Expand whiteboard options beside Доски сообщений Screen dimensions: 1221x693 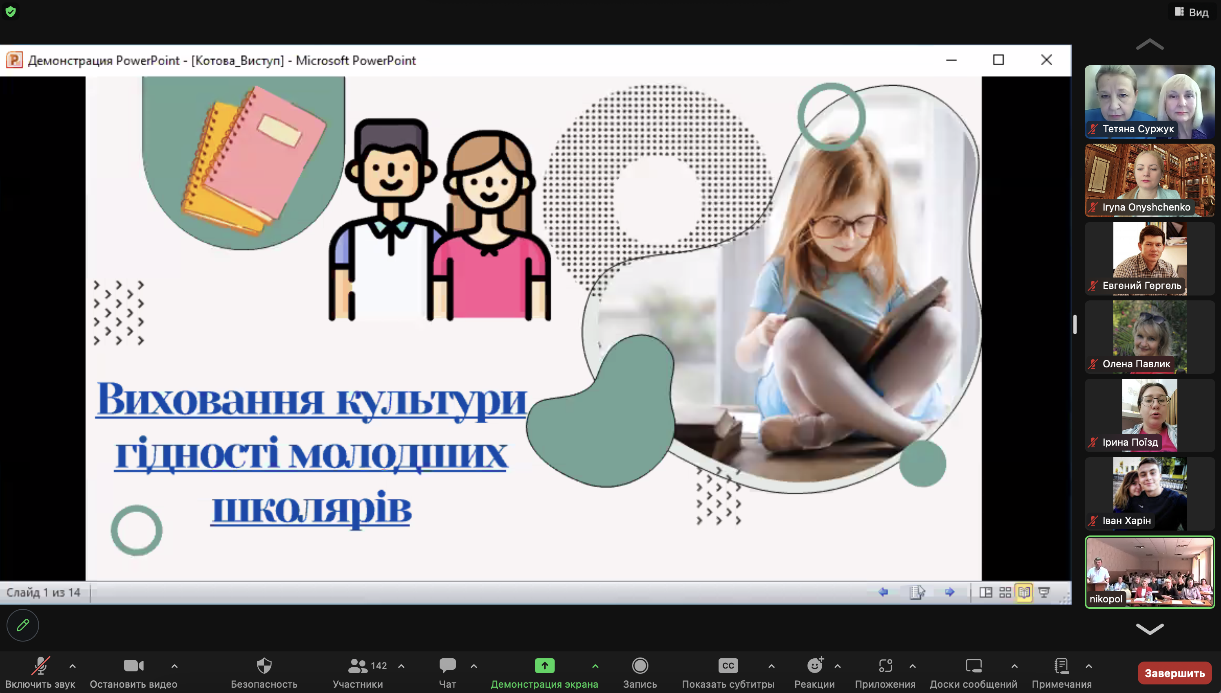1014,666
